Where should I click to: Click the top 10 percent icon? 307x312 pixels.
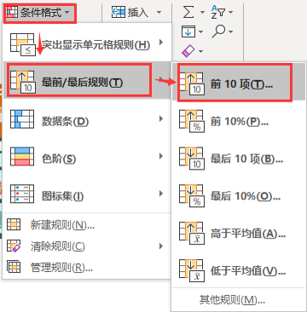pos(192,121)
